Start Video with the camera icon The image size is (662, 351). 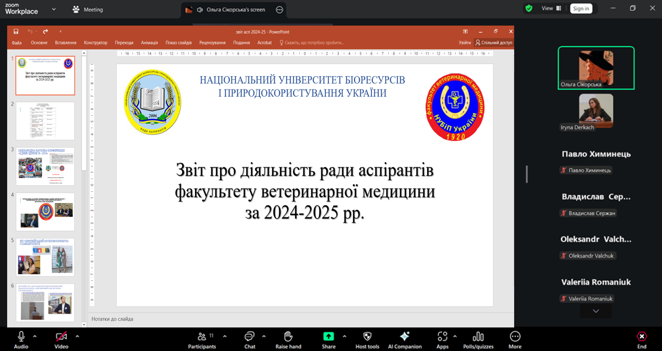(61, 337)
